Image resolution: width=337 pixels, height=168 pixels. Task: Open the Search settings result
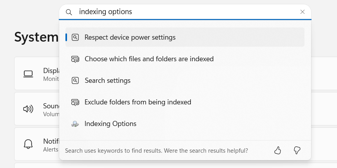(185, 80)
